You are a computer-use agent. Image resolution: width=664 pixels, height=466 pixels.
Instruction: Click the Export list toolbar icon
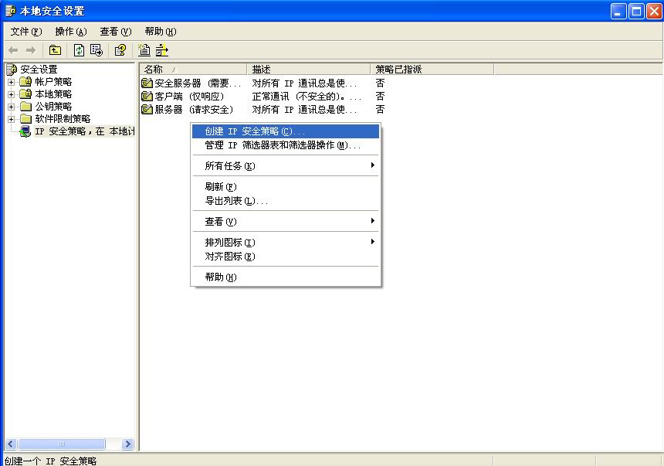97,50
